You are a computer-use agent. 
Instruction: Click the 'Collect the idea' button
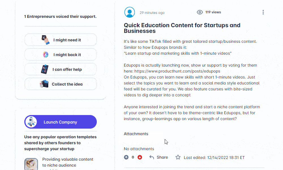(x=61, y=84)
